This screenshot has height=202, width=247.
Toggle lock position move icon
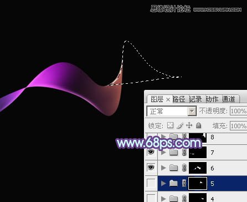(x=189, y=125)
